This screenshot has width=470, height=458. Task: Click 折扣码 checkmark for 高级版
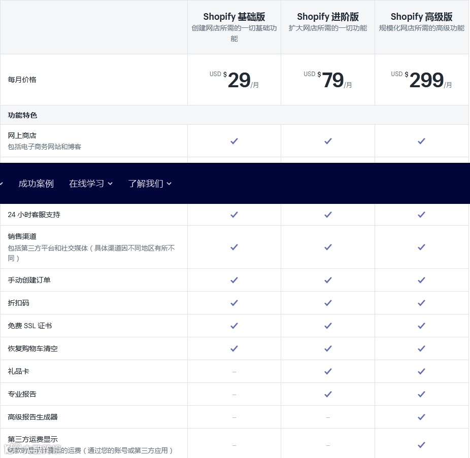coord(421,303)
